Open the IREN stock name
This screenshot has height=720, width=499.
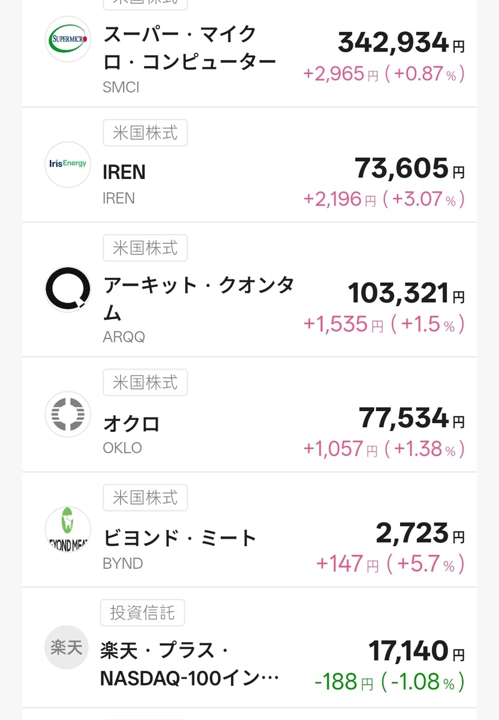124,173
